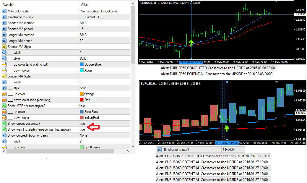Click the horizontal scrollbar thumb of the parameter list
Screen dimensions: 307x183
coord(60,151)
